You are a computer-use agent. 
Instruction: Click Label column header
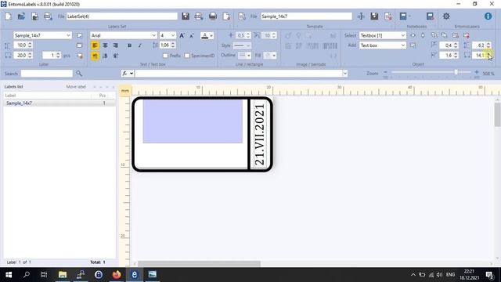(10, 96)
